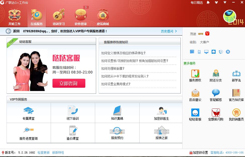Click the small round 售 icon

point(228,52)
